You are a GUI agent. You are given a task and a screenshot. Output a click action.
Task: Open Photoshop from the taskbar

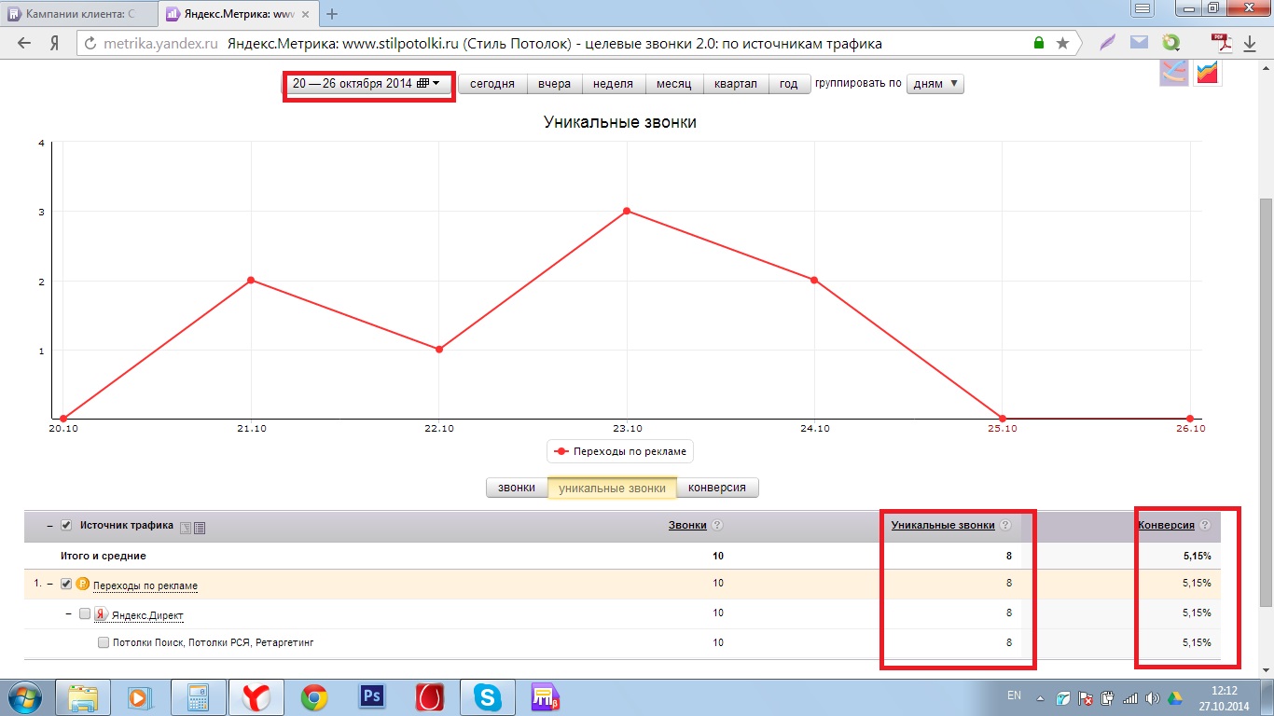click(372, 697)
